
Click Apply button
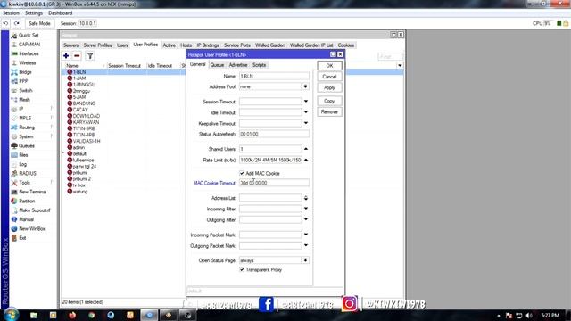[329, 87]
